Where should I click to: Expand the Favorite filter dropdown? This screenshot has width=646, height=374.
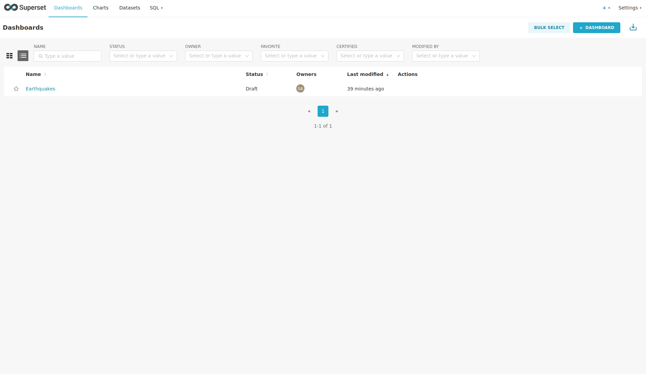tap(294, 56)
